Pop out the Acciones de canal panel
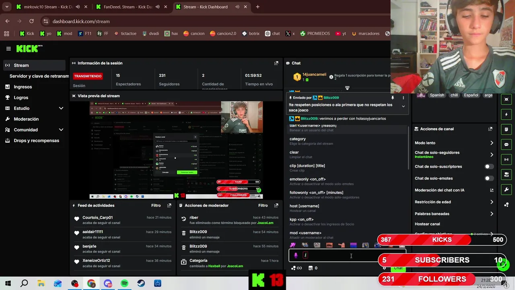 (x=490, y=129)
